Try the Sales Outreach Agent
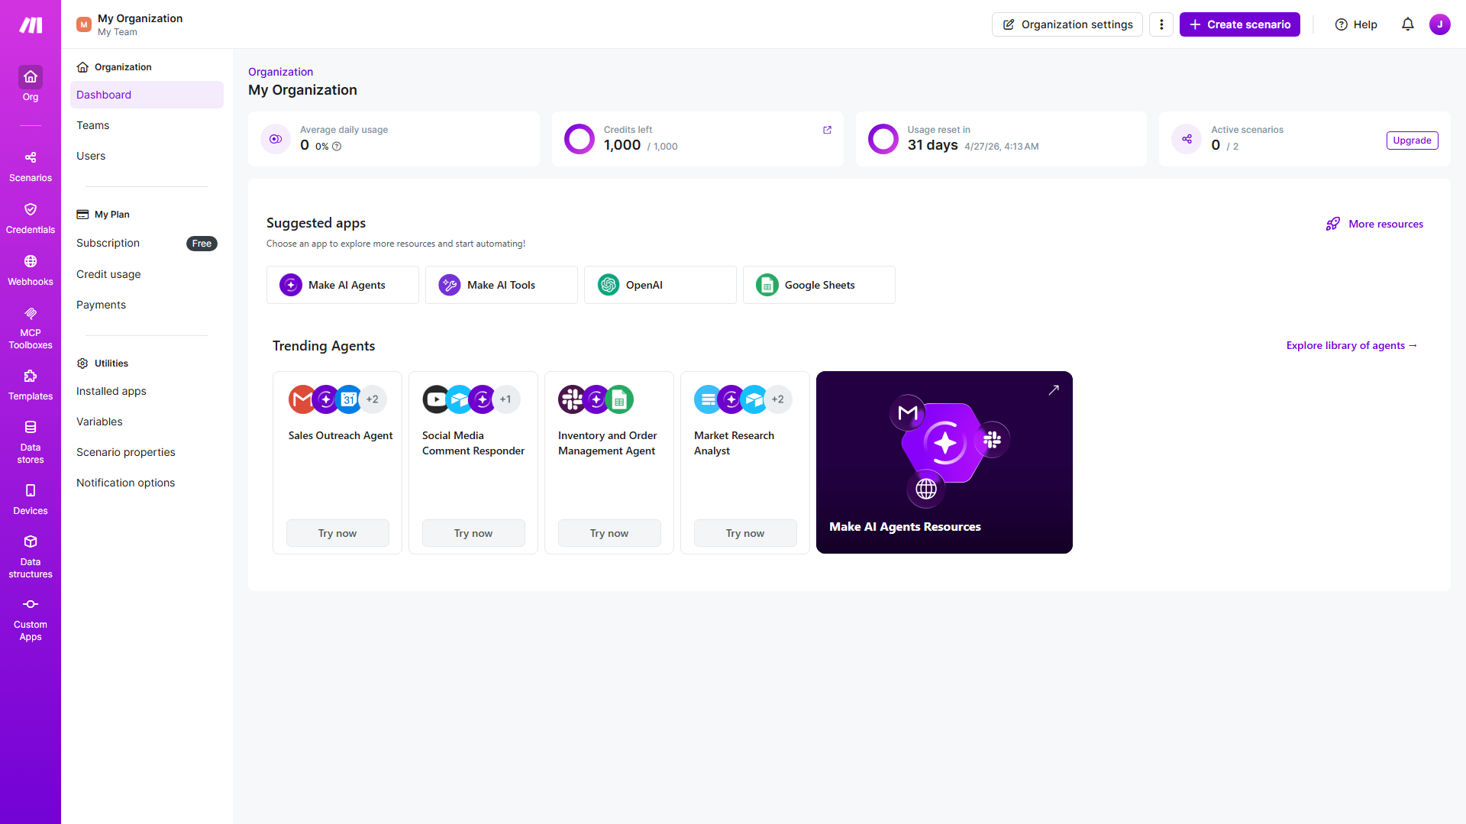Screen dimensions: 1466x824 pos(337,533)
